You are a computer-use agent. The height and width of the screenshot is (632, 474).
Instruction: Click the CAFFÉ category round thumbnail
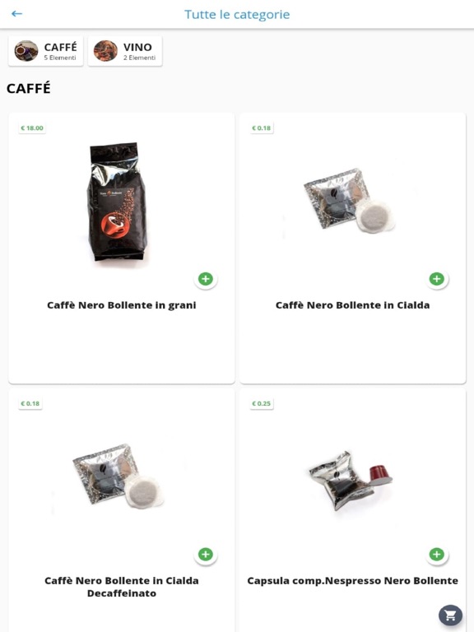tap(26, 51)
